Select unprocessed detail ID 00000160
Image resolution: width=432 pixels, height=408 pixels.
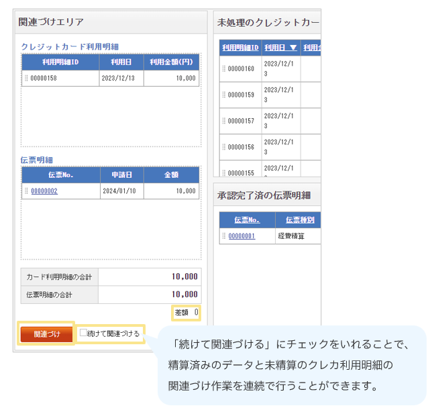241,68
